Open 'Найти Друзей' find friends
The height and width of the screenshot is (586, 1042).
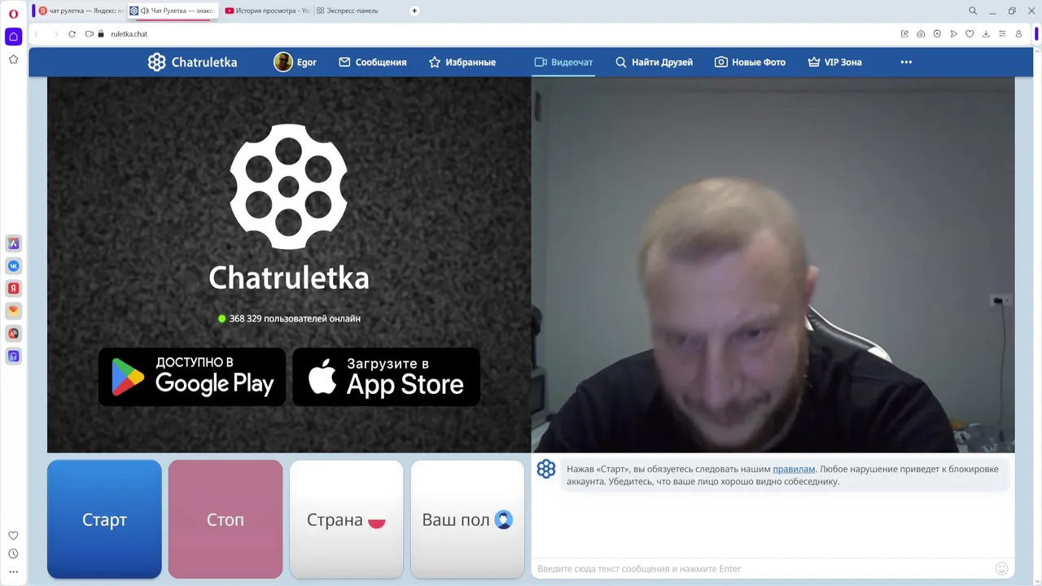pyautogui.click(x=654, y=62)
